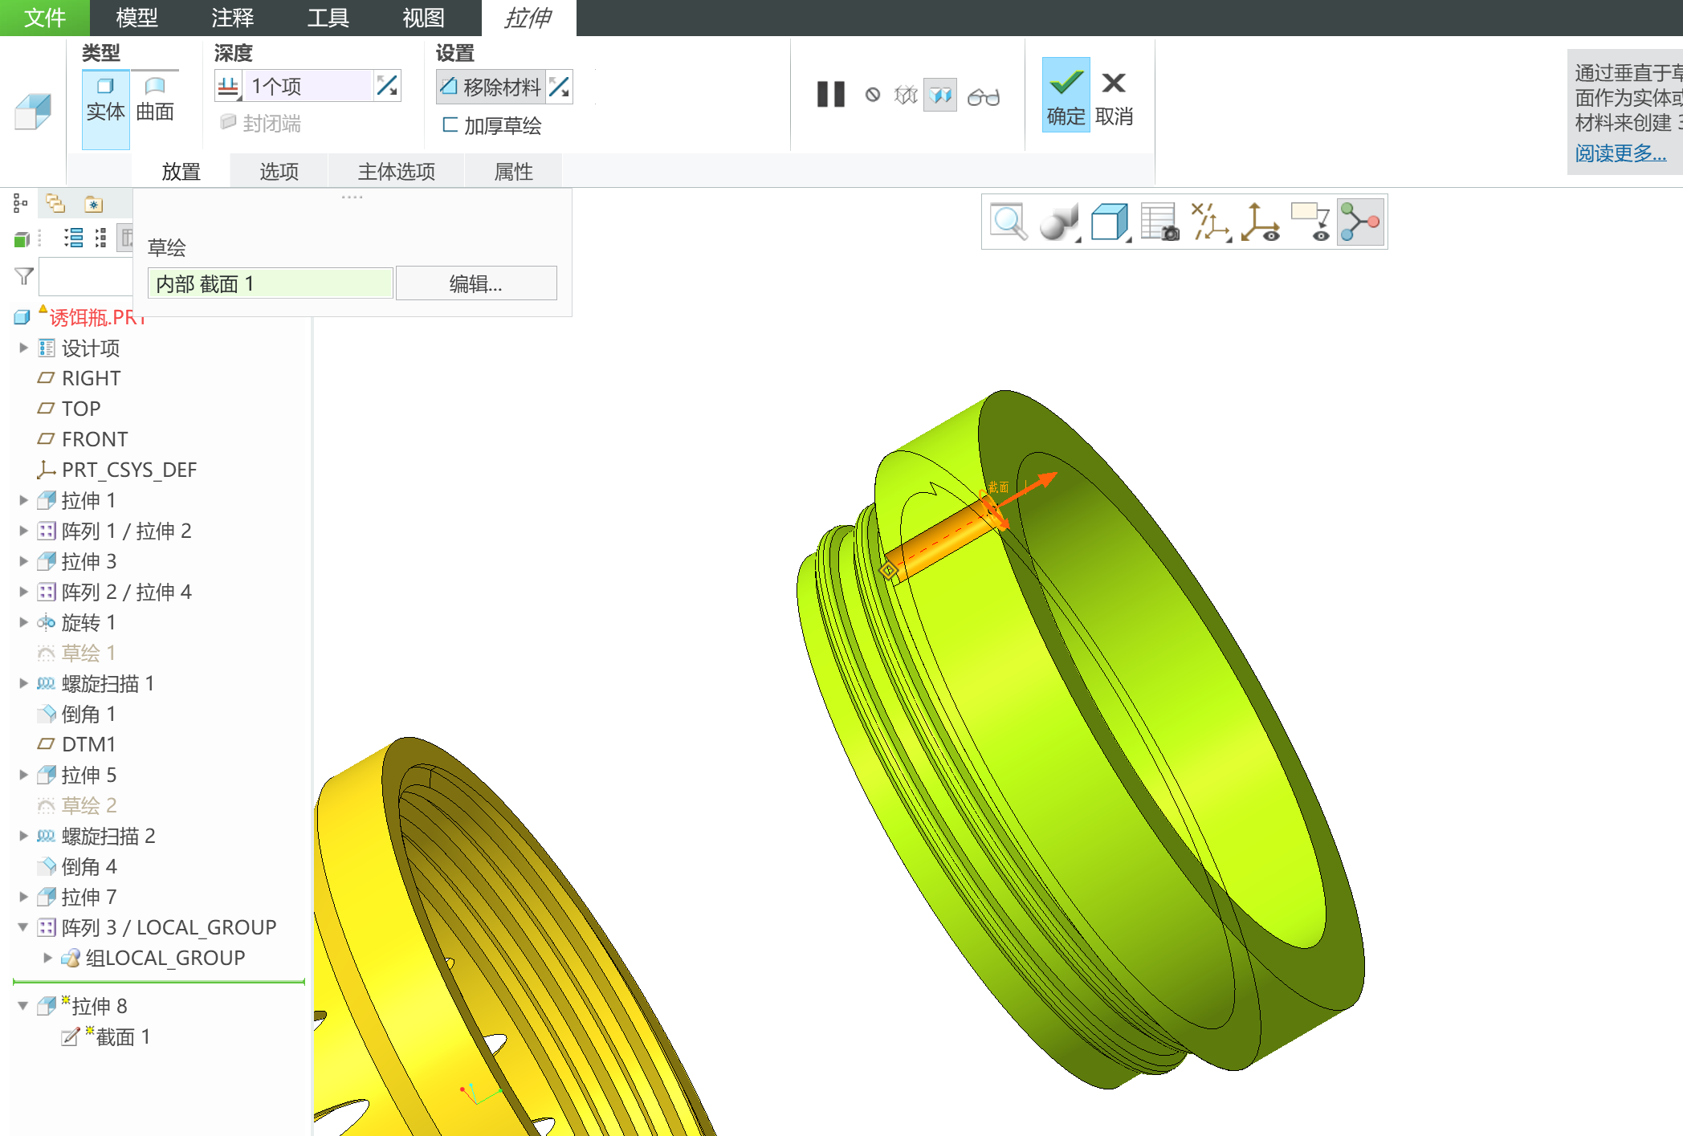Click the model tree tab icon
1683x1136 pixels.
coord(21,204)
